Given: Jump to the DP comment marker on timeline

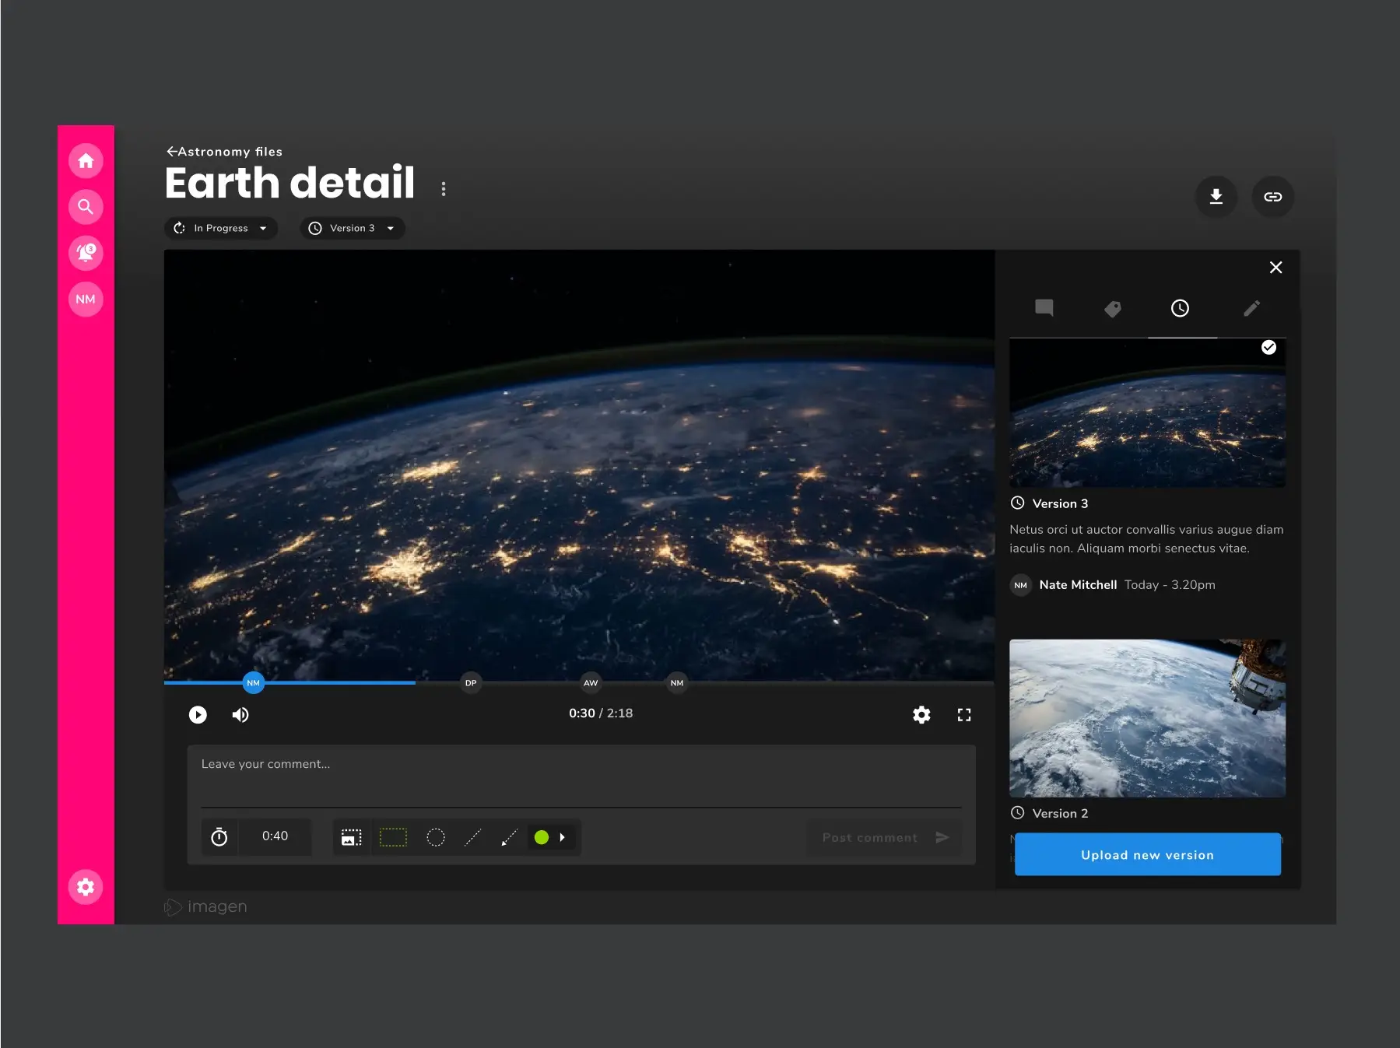Looking at the screenshot, I should [471, 683].
